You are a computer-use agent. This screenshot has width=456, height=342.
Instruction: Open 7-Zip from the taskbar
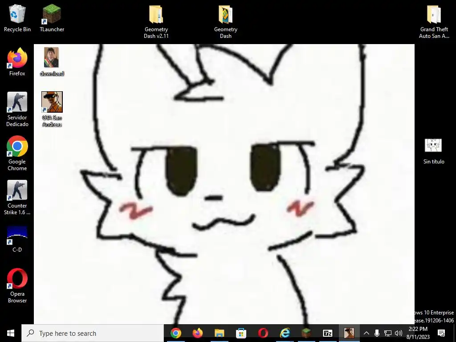pyautogui.click(x=327, y=333)
